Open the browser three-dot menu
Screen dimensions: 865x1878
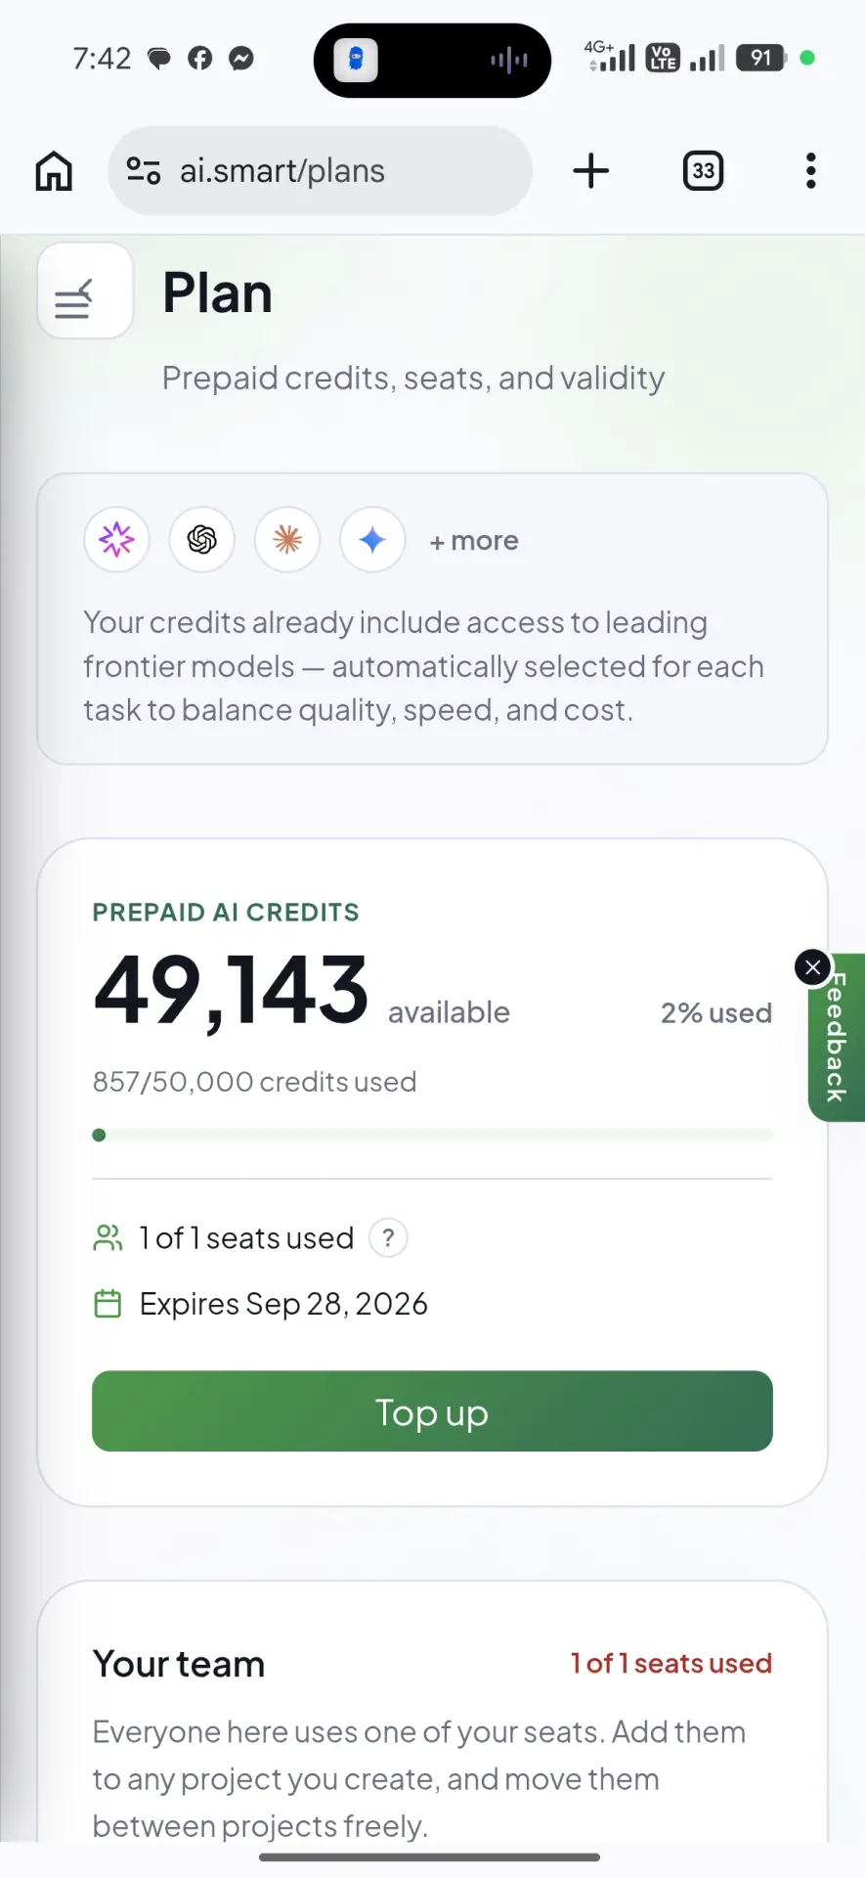coord(810,171)
